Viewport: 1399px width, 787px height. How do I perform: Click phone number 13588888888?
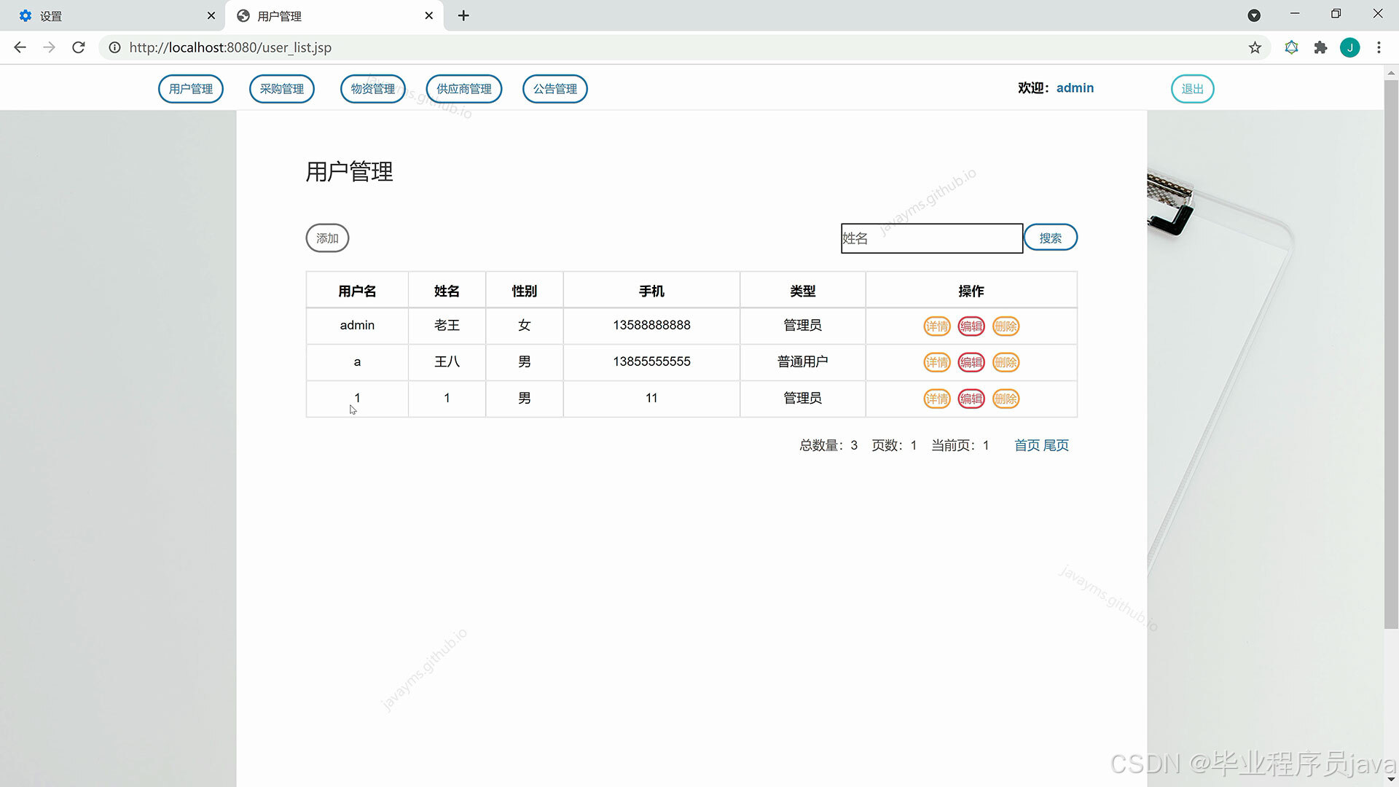[651, 325]
